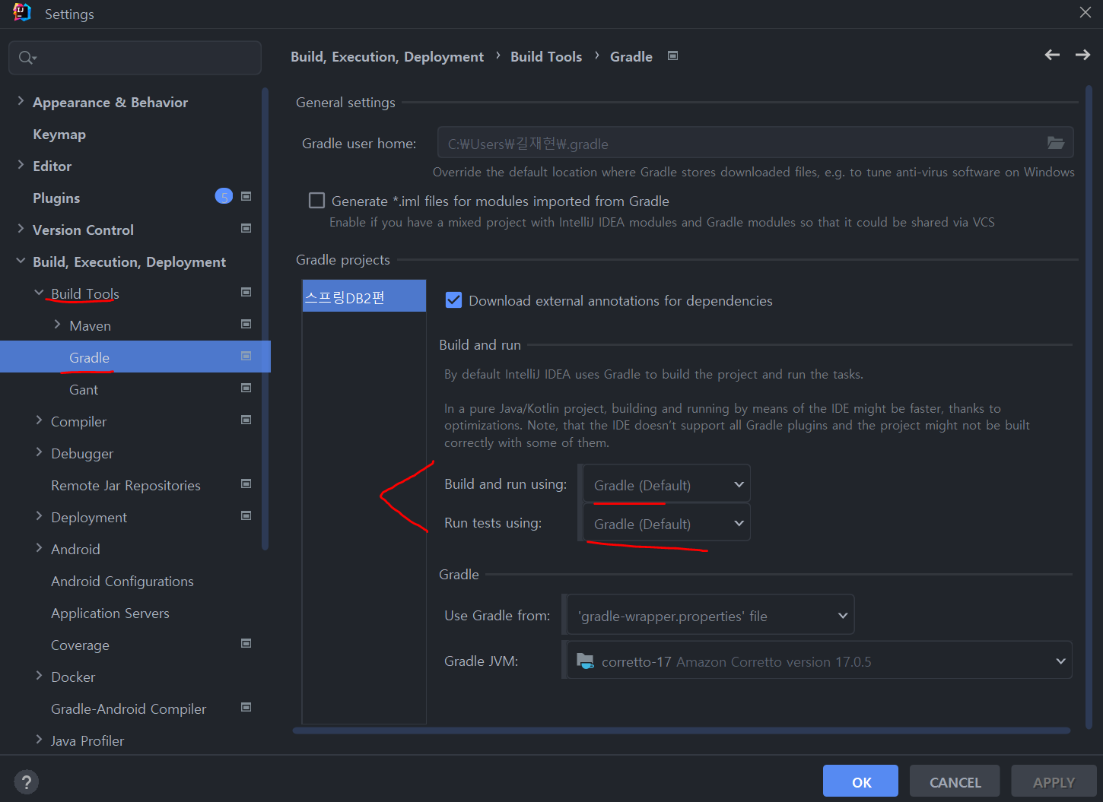
Task: Collapse Build, Execution, Deployment section
Action: [21, 261]
